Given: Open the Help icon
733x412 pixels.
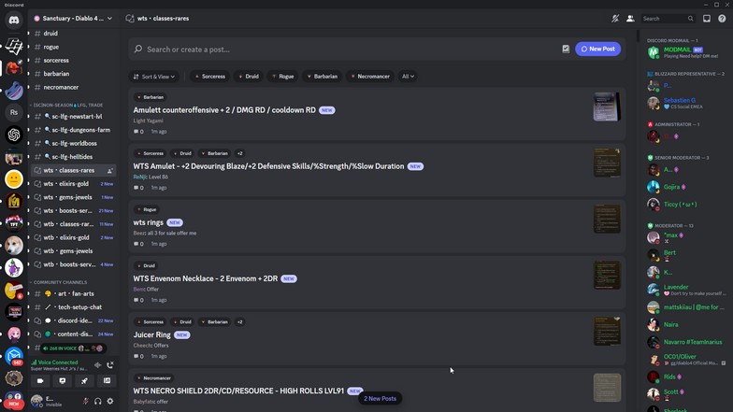Looking at the screenshot, I should click(722, 19).
